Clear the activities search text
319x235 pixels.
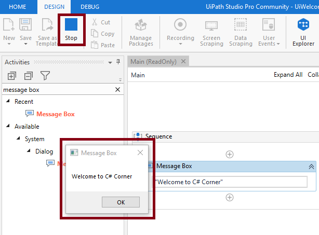[117, 90]
